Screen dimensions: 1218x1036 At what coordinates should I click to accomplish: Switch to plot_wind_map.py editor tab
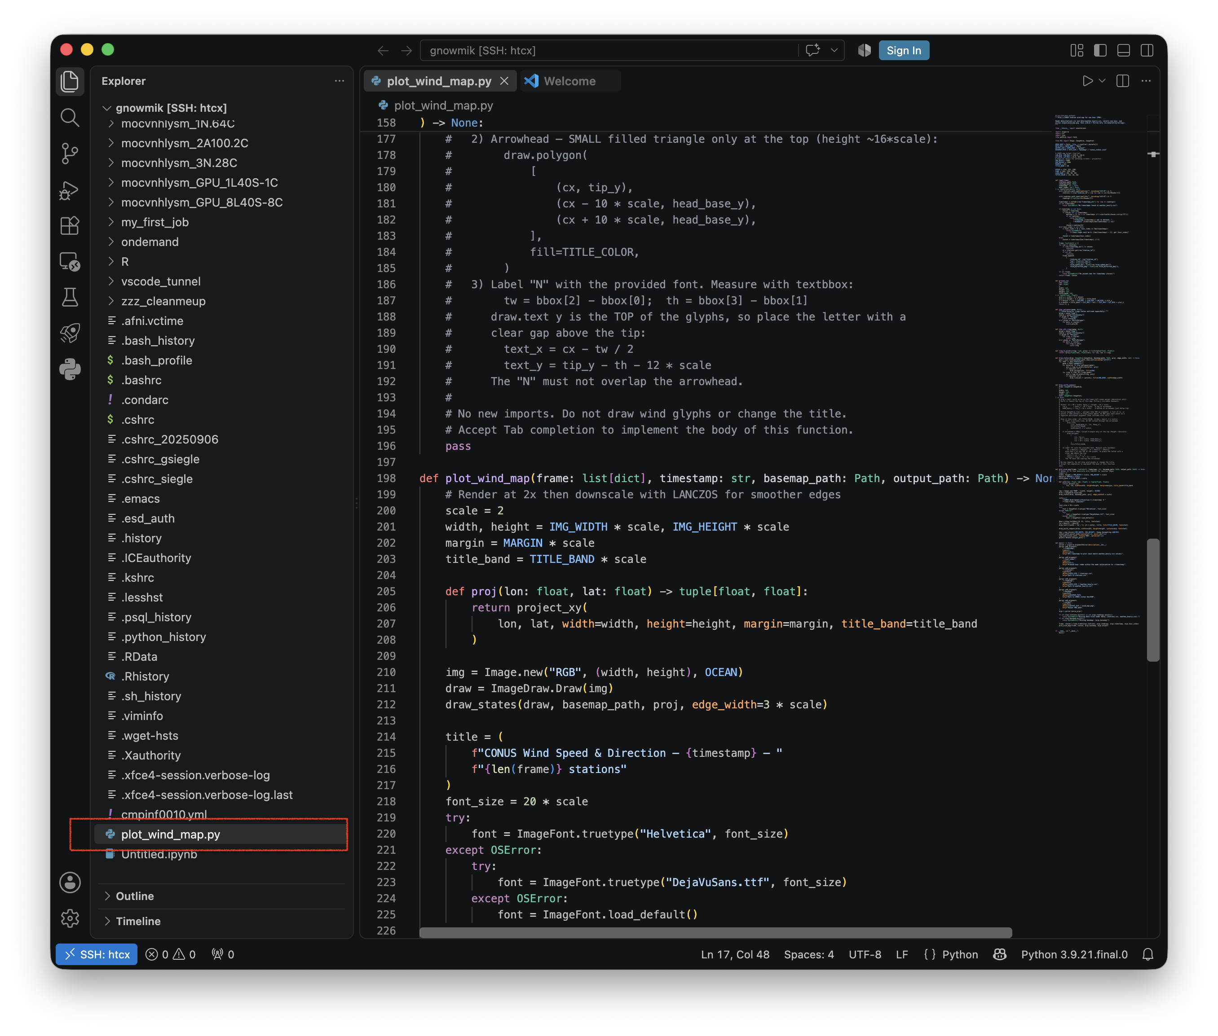point(439,81)
